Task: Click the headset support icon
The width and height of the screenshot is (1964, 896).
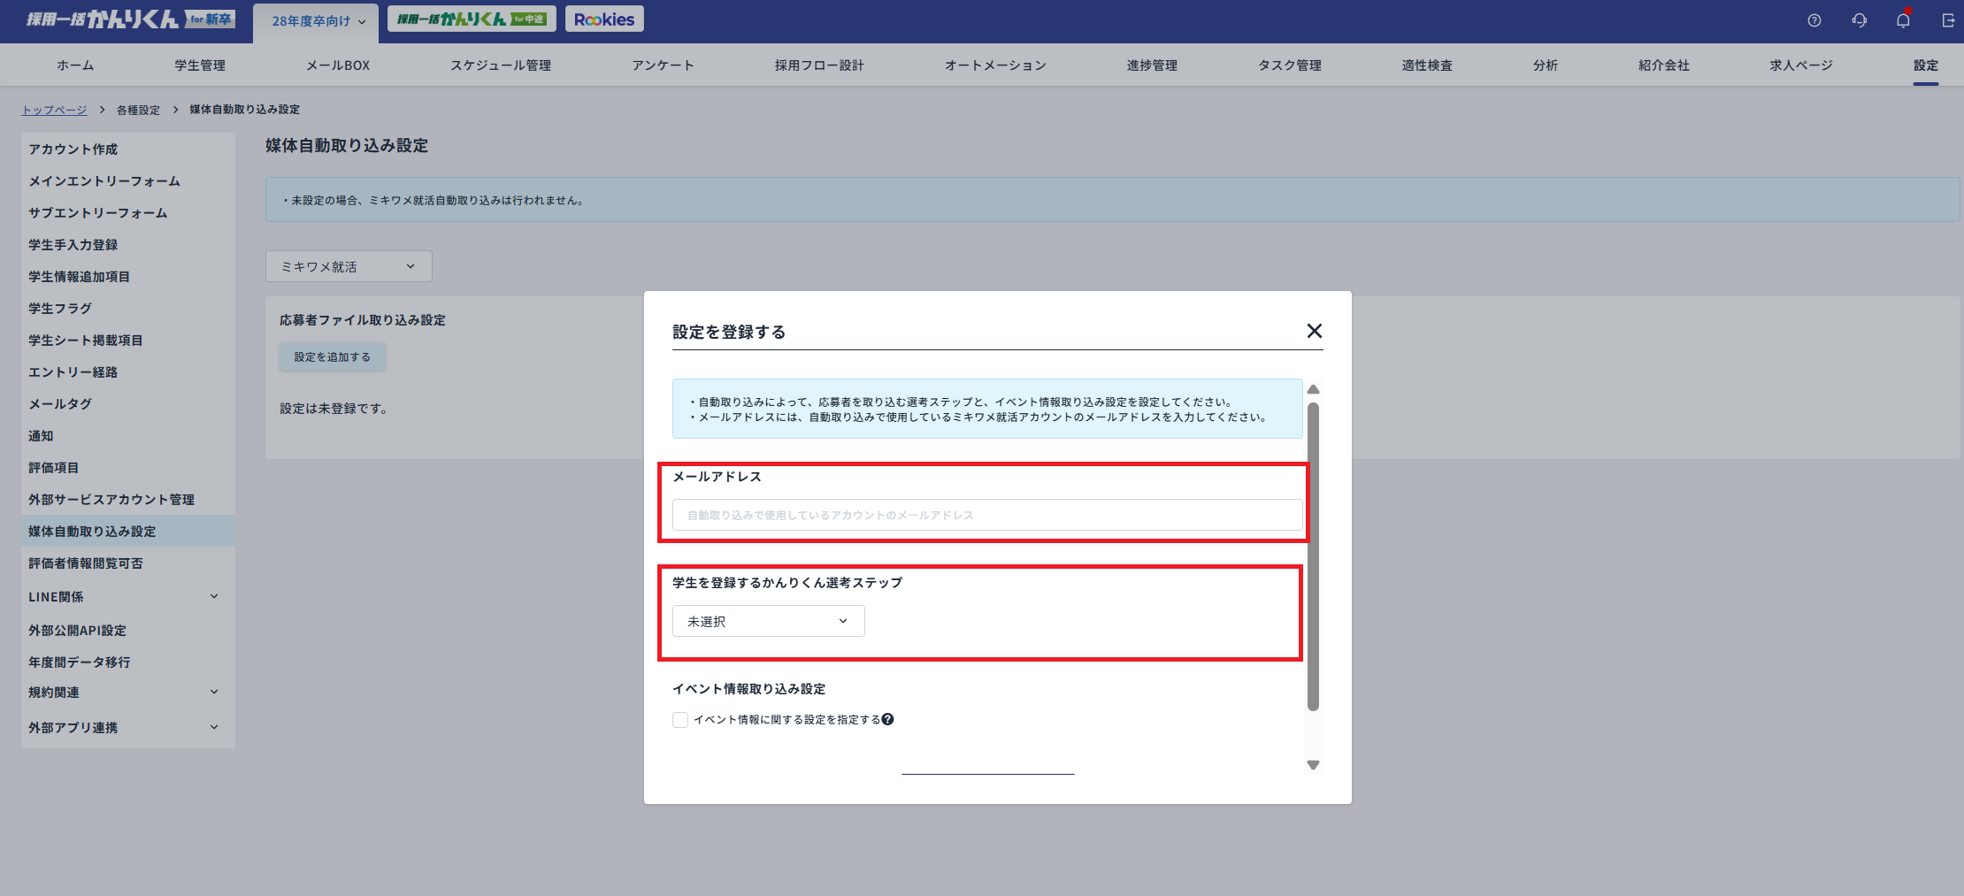Action: (x=1859, y=19)
